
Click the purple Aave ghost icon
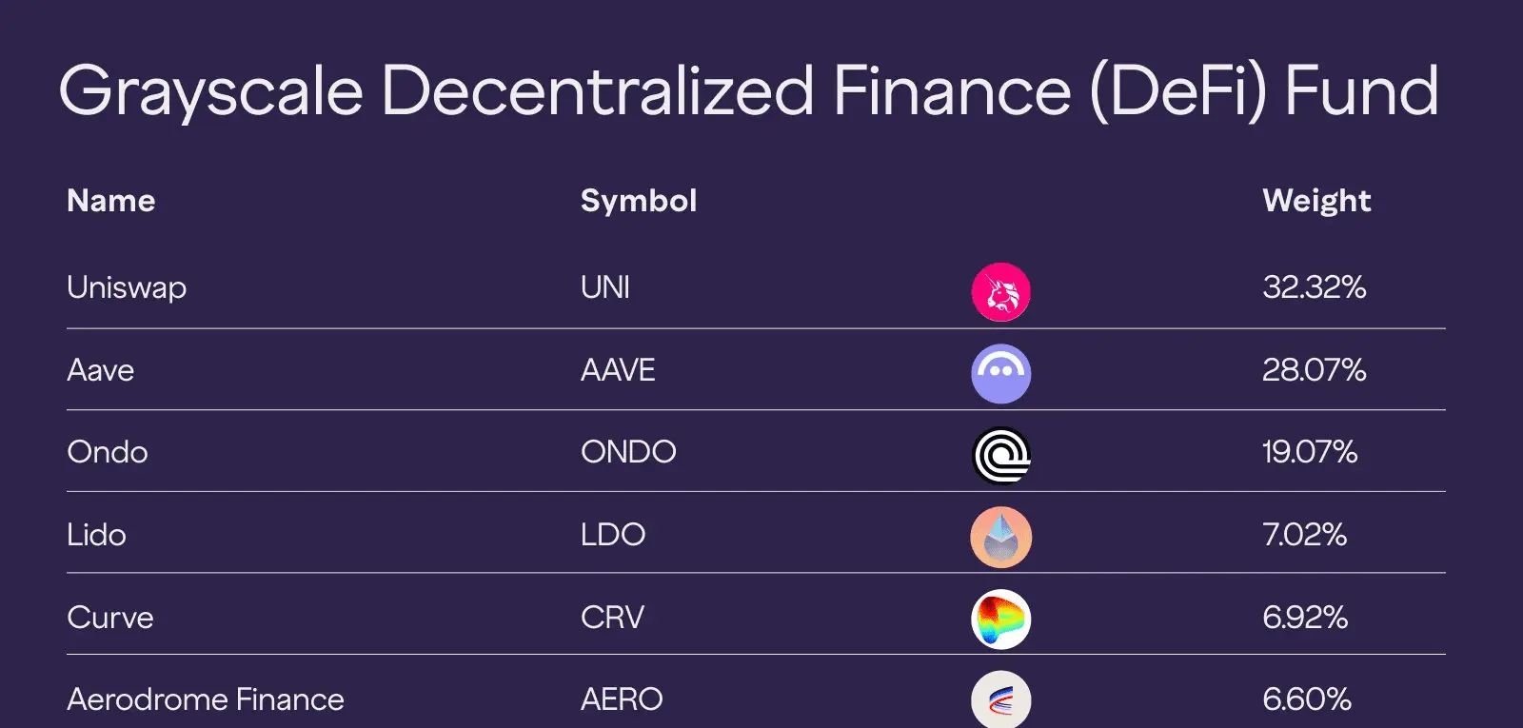click(1000, 374)
